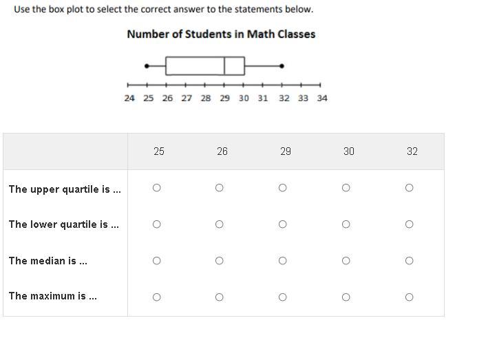Mark 25 as the median

[157, 261]
